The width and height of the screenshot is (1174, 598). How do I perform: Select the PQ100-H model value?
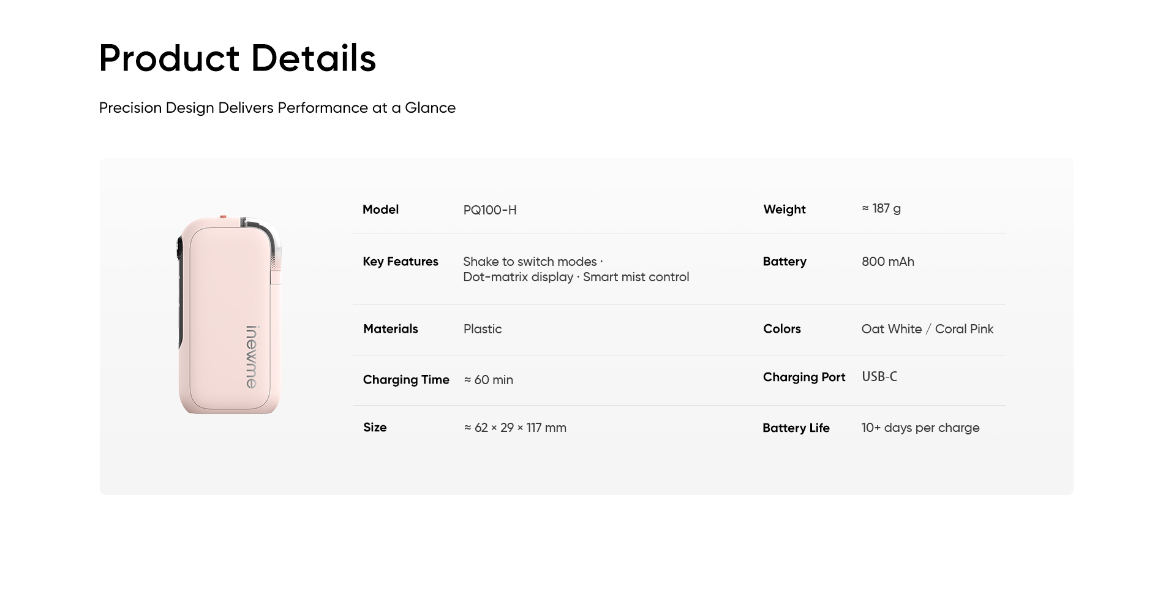coord(490,210)
